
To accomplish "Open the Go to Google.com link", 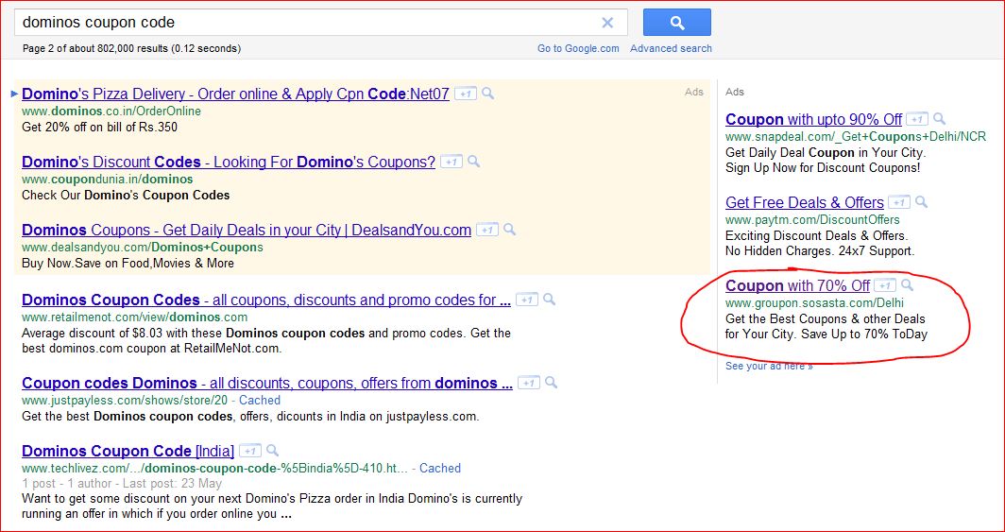I will (578, 48).
